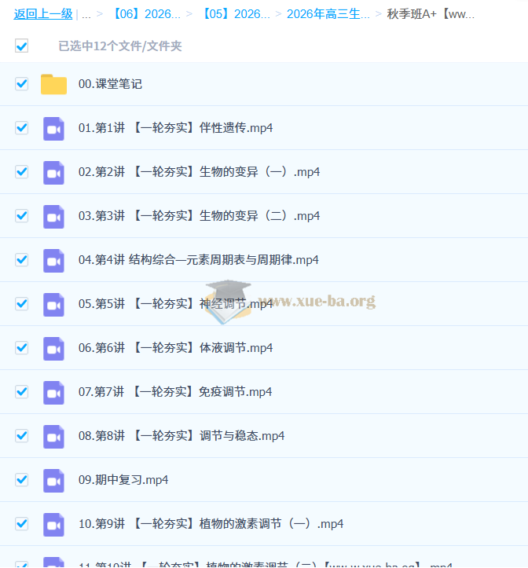Go to 【06】2026... breadcrumb folder

(147, 14)
